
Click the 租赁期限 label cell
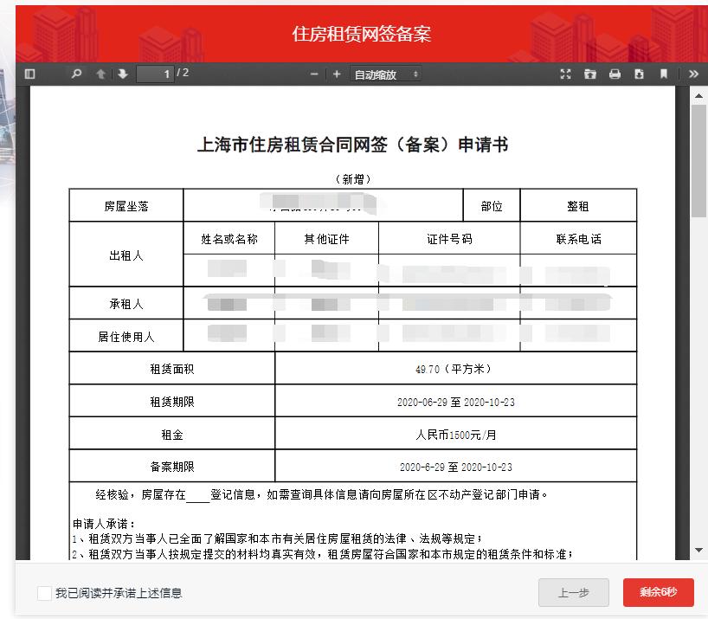(x=172, y=402)
